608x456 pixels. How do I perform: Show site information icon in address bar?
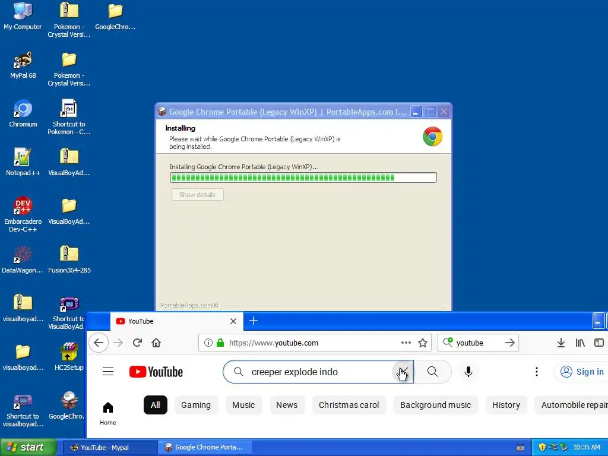(x=208, y=343)
